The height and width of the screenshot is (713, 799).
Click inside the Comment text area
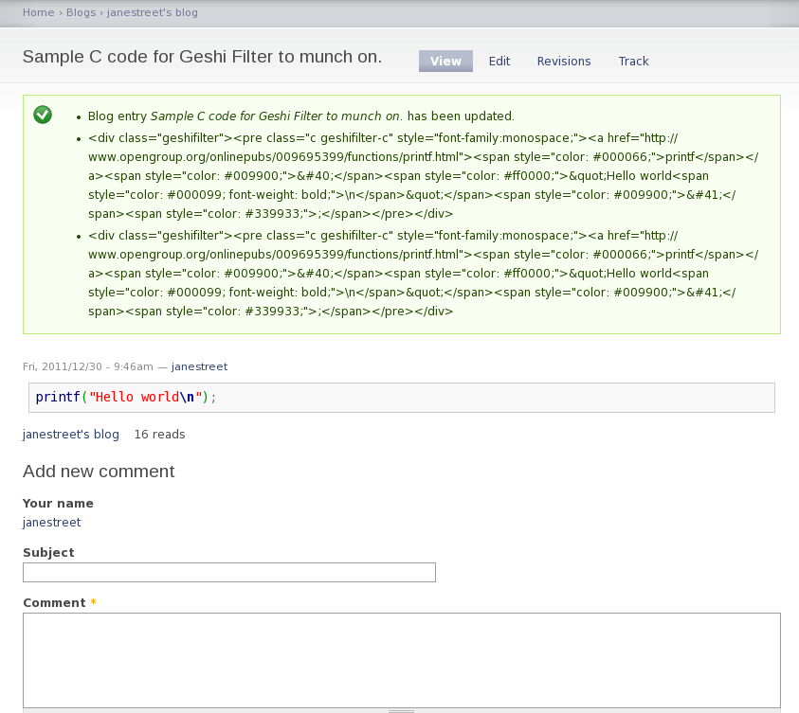point(402,660)
